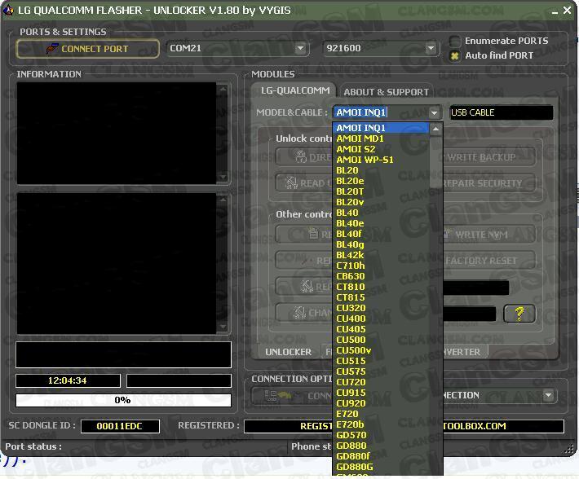Select BL20 in the model list
The width and height of the screenshot is (579, 479).
[x=381, y=170]
